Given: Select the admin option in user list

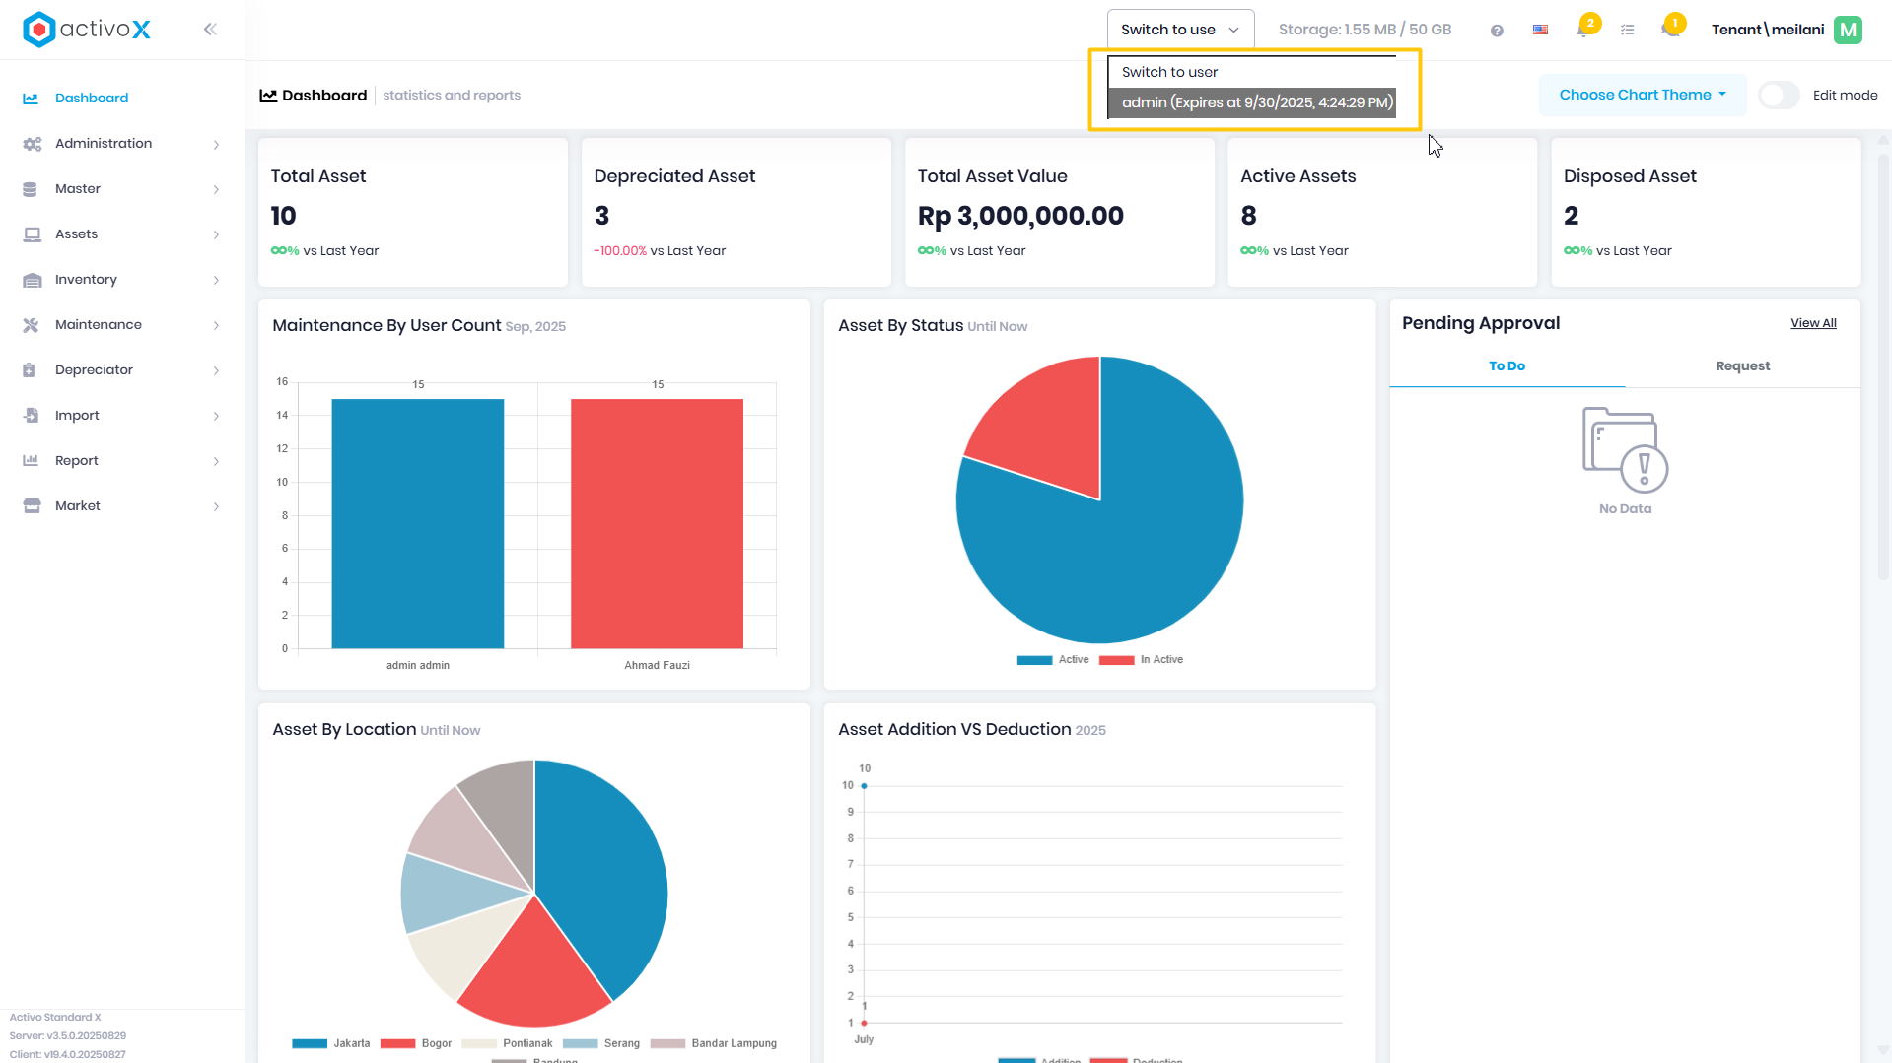Looking at the screenshot, I should pyautogui.click(x=1252, y=102).
